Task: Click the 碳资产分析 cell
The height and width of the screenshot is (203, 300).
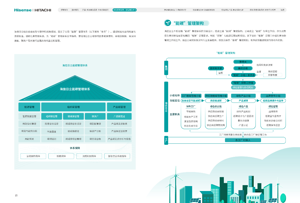Action: coord(95,131)
